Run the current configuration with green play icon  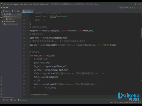coord(130,8)
